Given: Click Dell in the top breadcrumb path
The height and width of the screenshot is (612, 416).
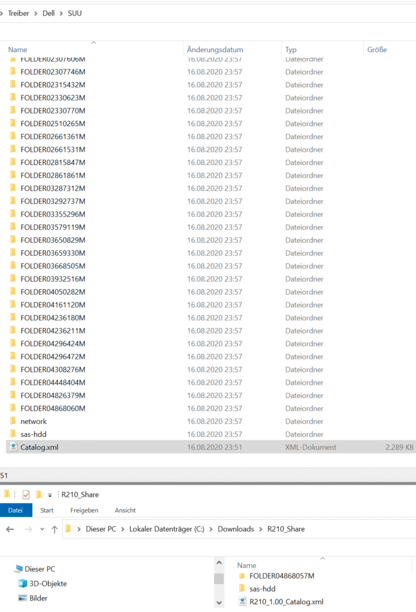Looking at the screenshot, I should pos(48,13).
